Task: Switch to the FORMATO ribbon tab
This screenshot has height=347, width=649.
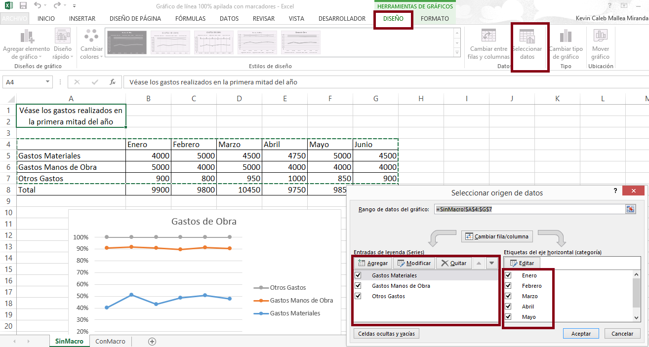Action: (435, 19)
